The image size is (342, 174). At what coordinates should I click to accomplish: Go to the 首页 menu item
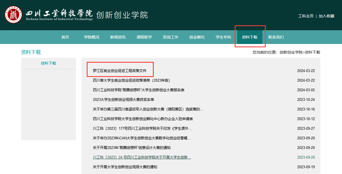tap(65, 37)
